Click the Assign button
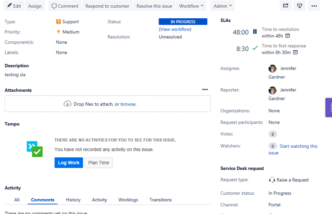332x214 pixels. pos(35,6)
